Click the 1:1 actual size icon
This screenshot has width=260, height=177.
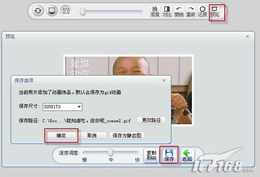point(66,11)
